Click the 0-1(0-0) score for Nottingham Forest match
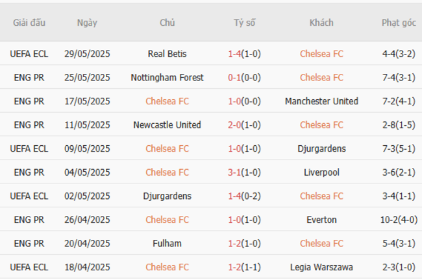The image size is (422, 280). coord(244,78)
